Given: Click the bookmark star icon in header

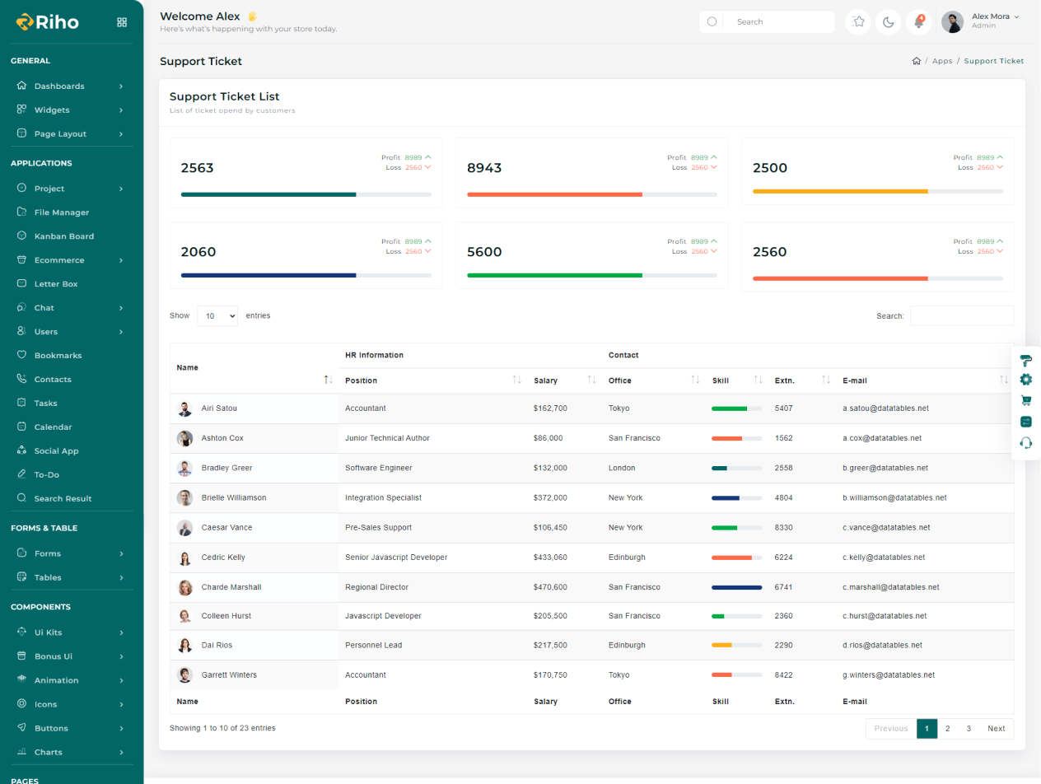Looking at the screenshot, I should coord(858,22).
